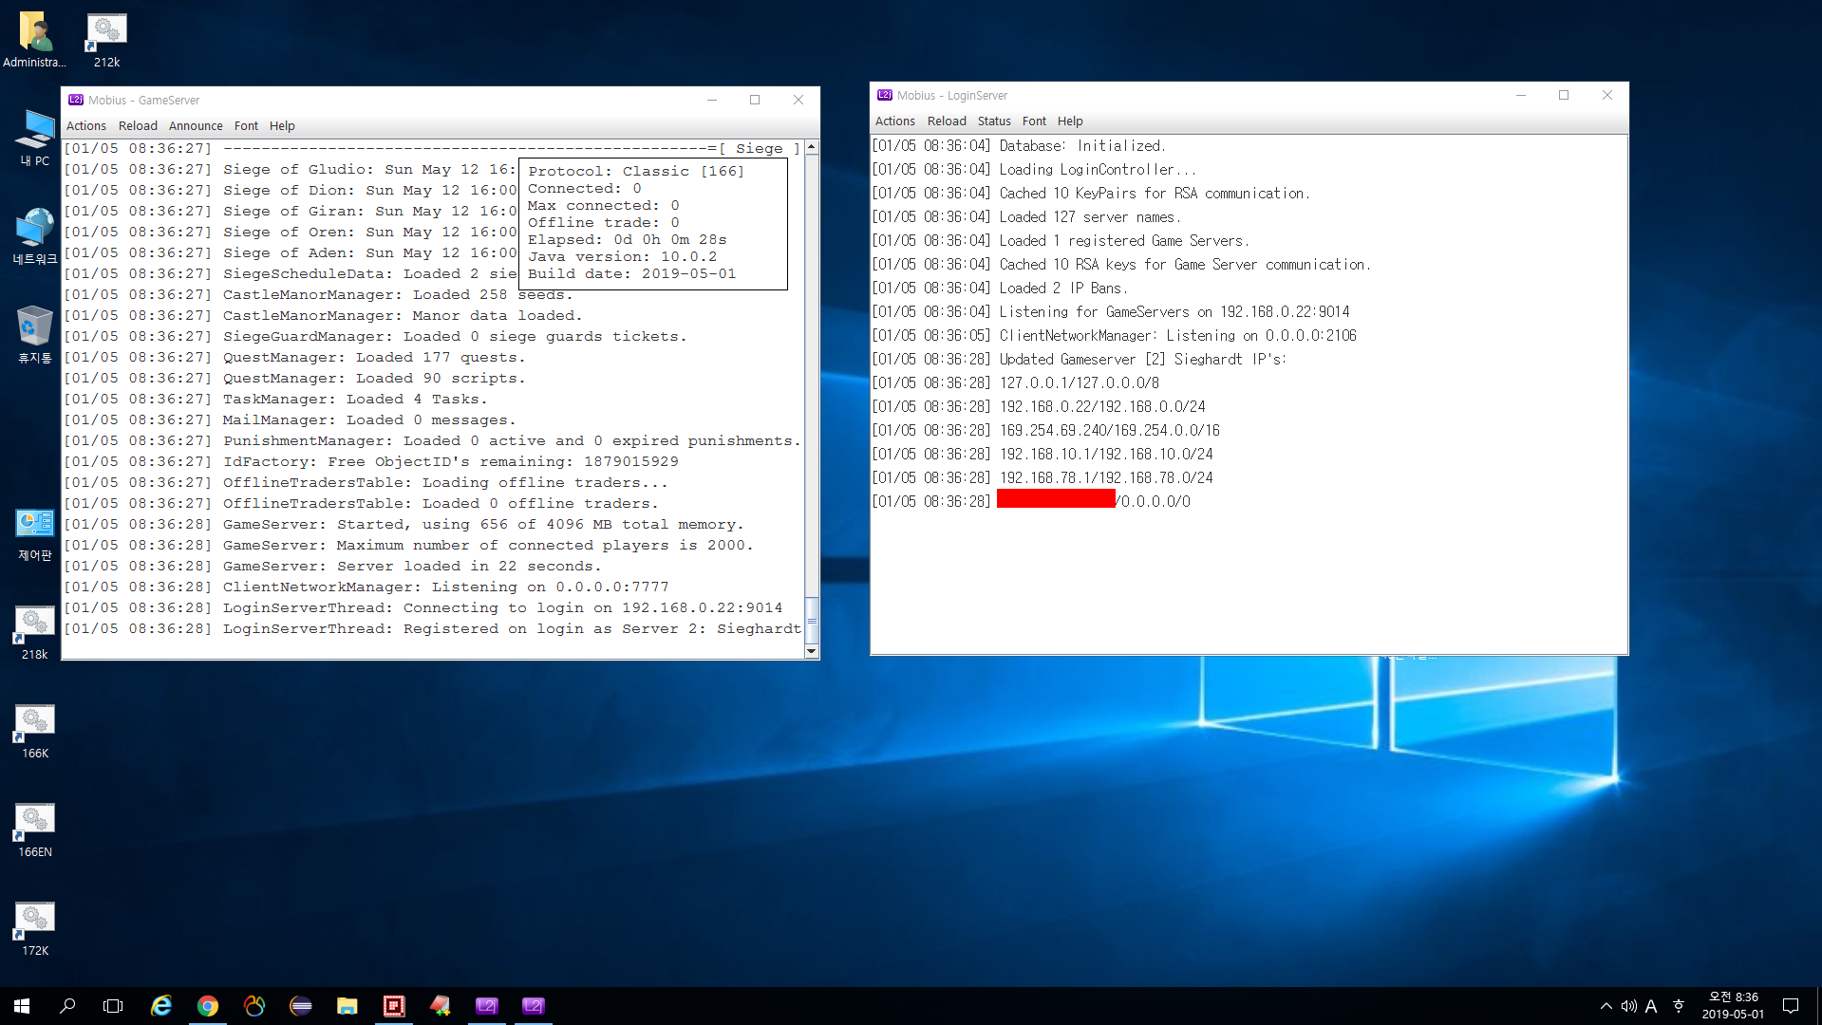Click LoginServer 'Database: Initialized.' log line
The width and height of the screenshot is (1822, 1025).
point(1082,145)
